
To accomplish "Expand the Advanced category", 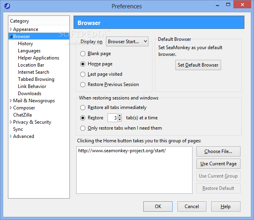I will pyautogui.click(x=11, y=136).
